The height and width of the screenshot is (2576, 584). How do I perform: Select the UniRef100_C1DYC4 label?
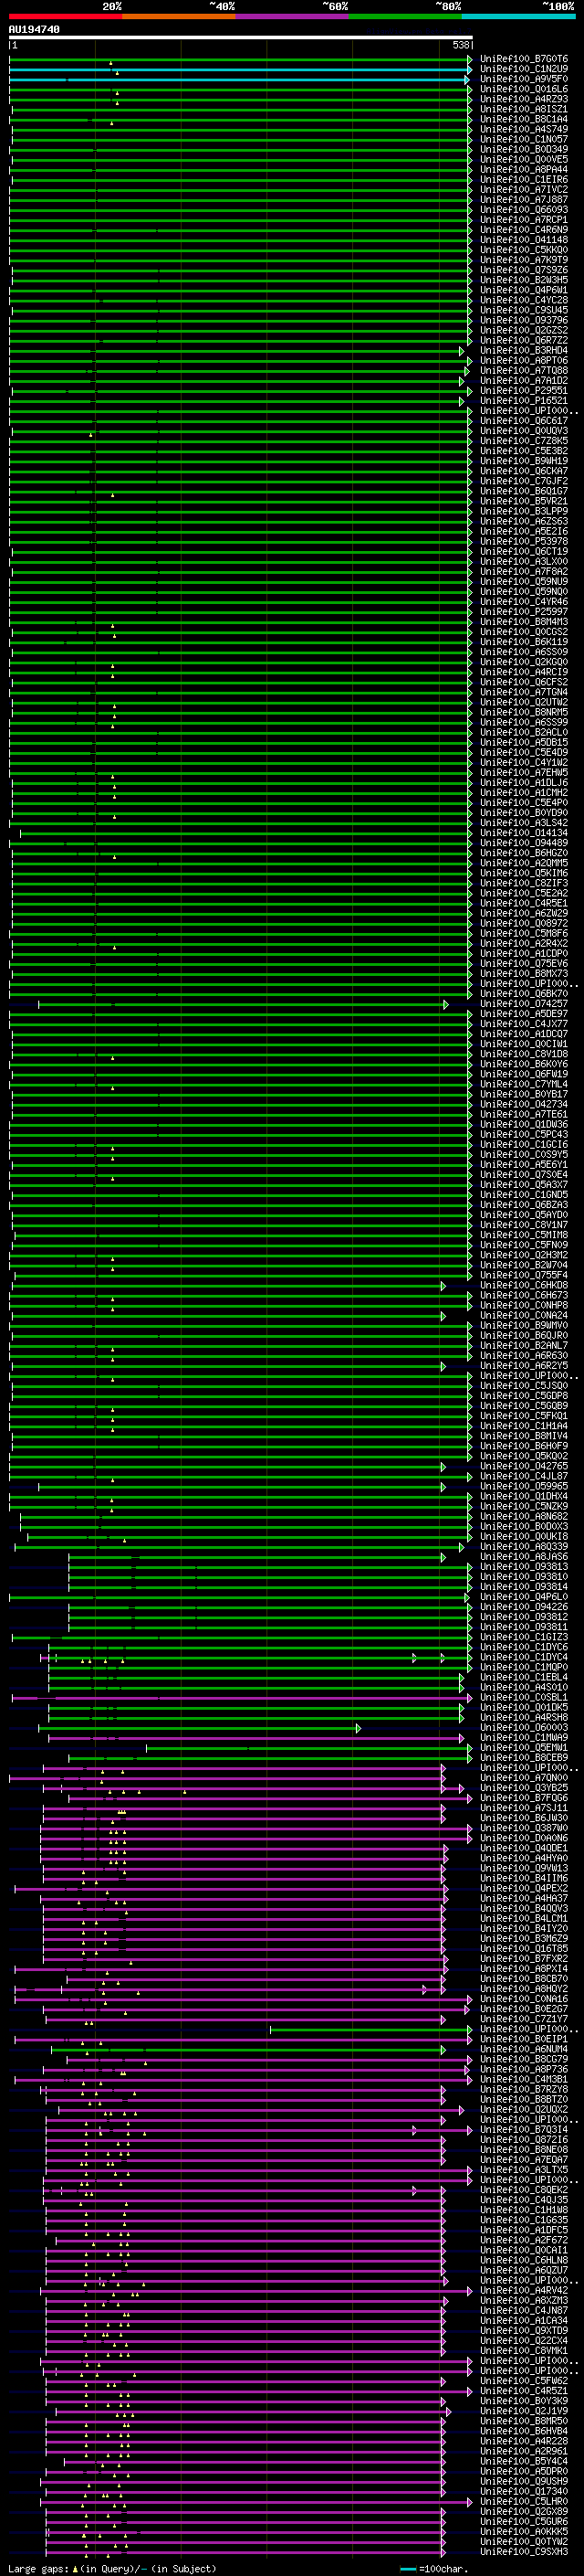point(524,1657)
